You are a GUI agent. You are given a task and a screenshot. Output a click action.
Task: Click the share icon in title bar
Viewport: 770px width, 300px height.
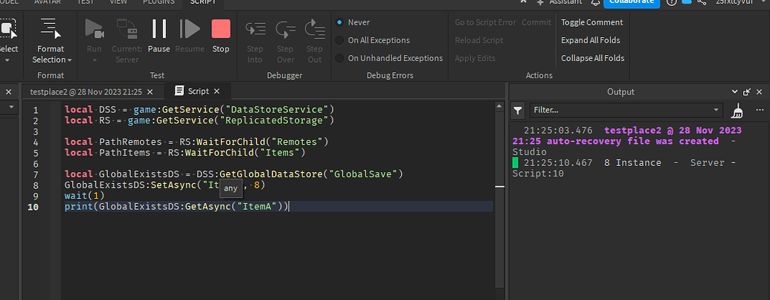(x=702, y=2)
